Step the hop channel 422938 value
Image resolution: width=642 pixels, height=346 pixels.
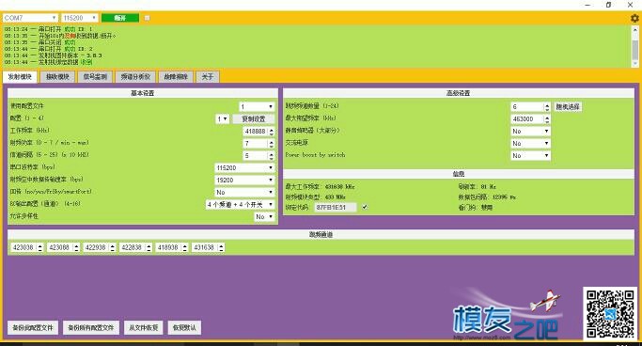tap(112, 247)
